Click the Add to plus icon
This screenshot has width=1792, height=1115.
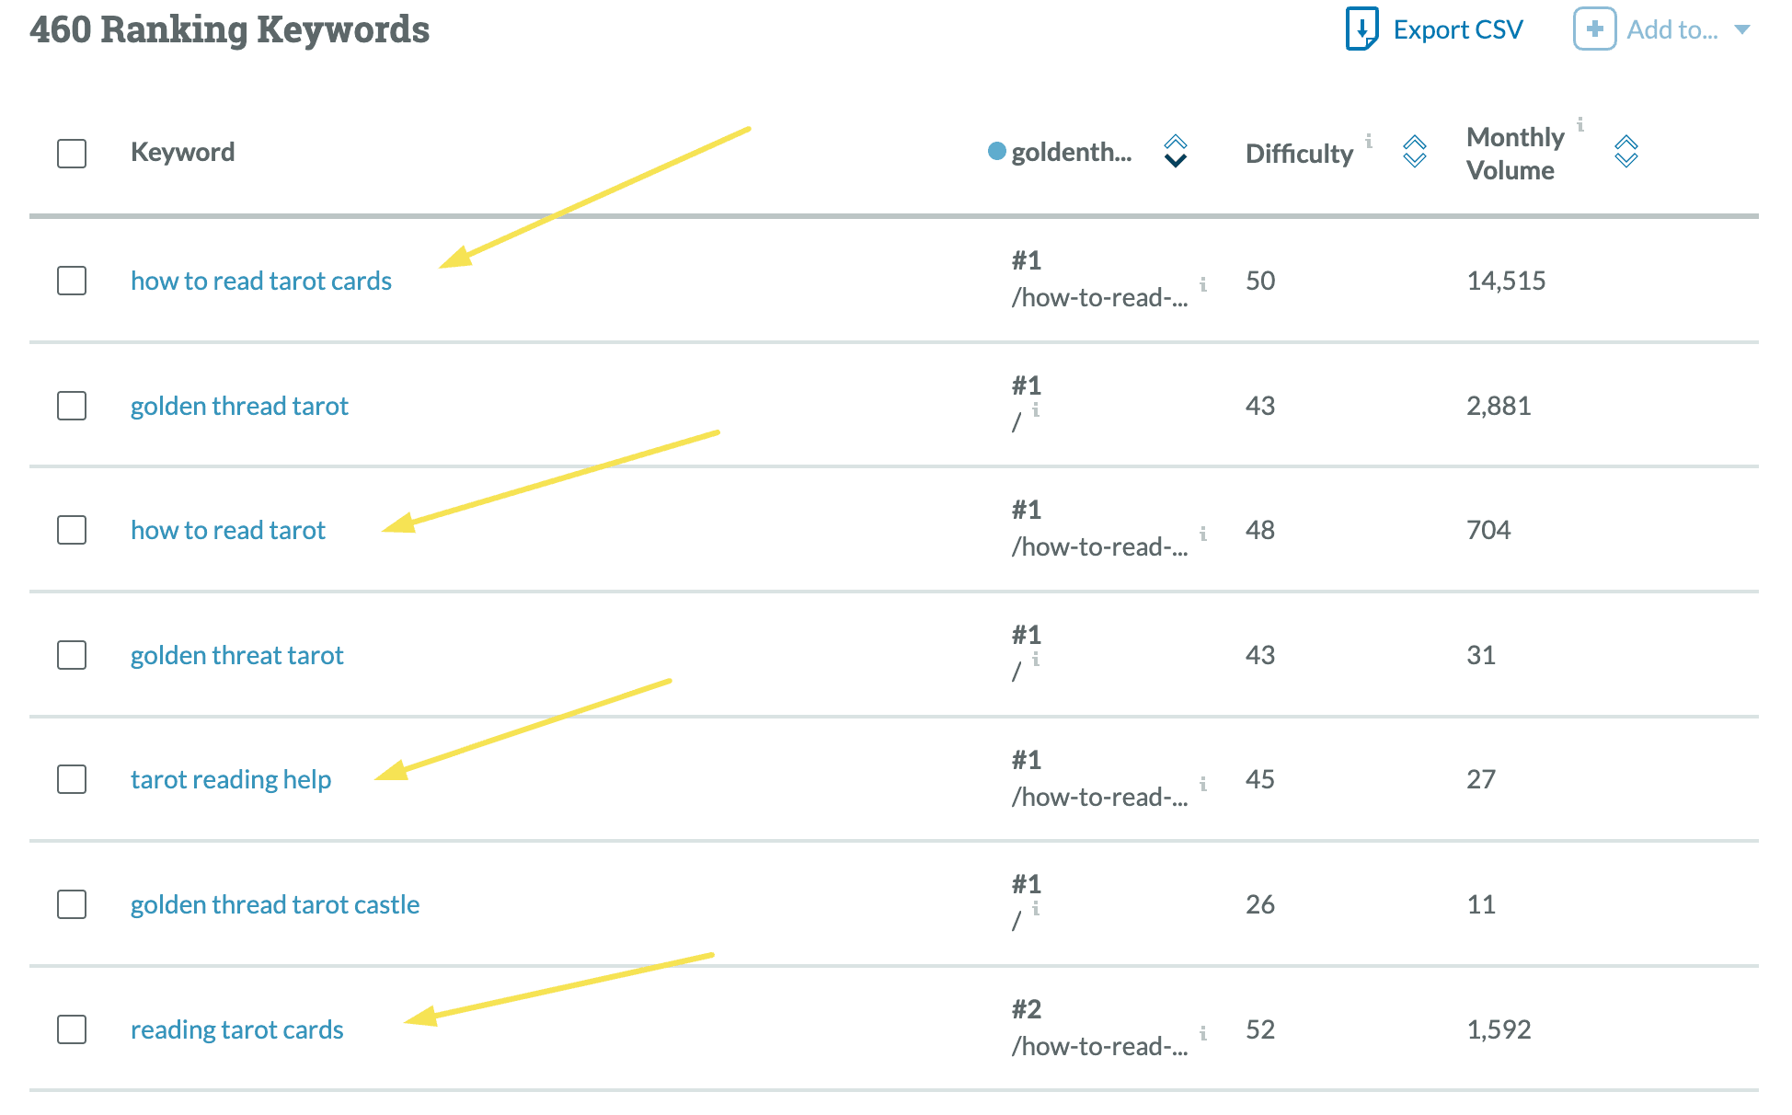coord(1594,29)
